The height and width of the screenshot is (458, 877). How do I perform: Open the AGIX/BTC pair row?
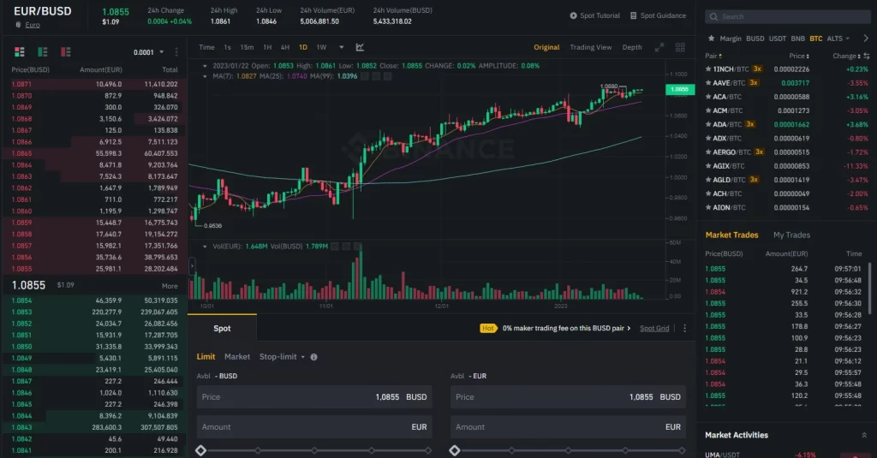(787, 166)
